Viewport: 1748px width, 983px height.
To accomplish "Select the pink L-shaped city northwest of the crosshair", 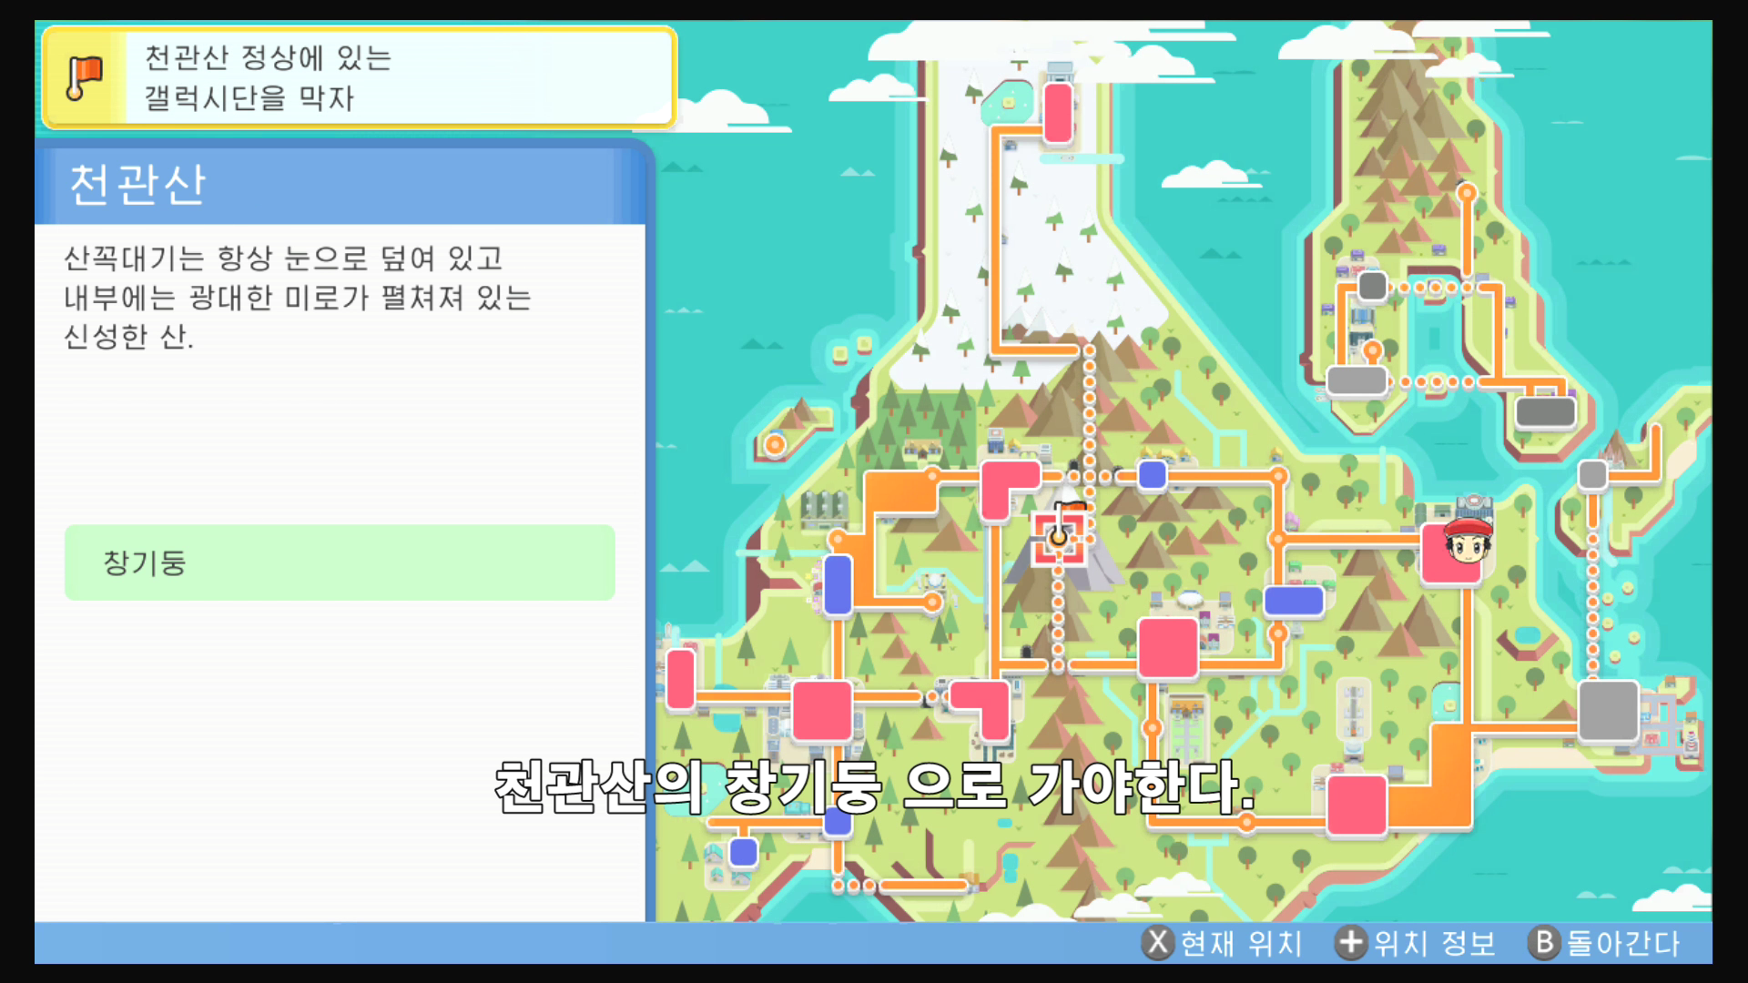I will pyautogui.click(x=1007, y=489).
